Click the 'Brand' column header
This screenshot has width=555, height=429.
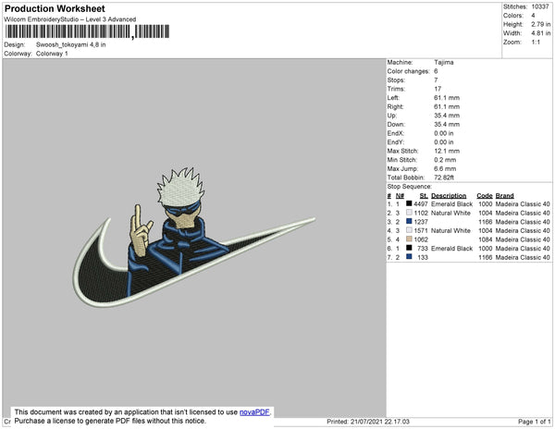coord(505,196)
